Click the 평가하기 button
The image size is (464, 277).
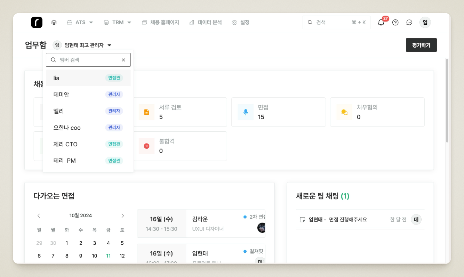(x=421, y=45)
